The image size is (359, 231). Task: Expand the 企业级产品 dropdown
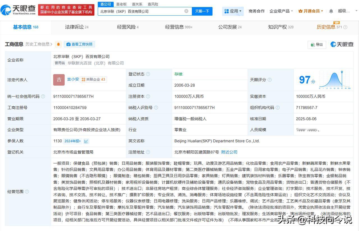pyautogui.click(x=281, y=11)
